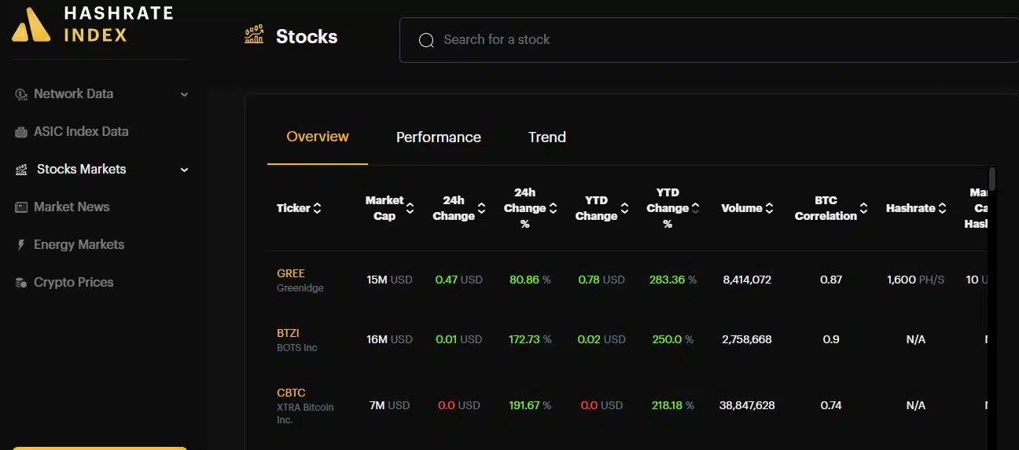1019x450 pixels.
Task: Click the Stocks page header icon
Action: (254, 35)
